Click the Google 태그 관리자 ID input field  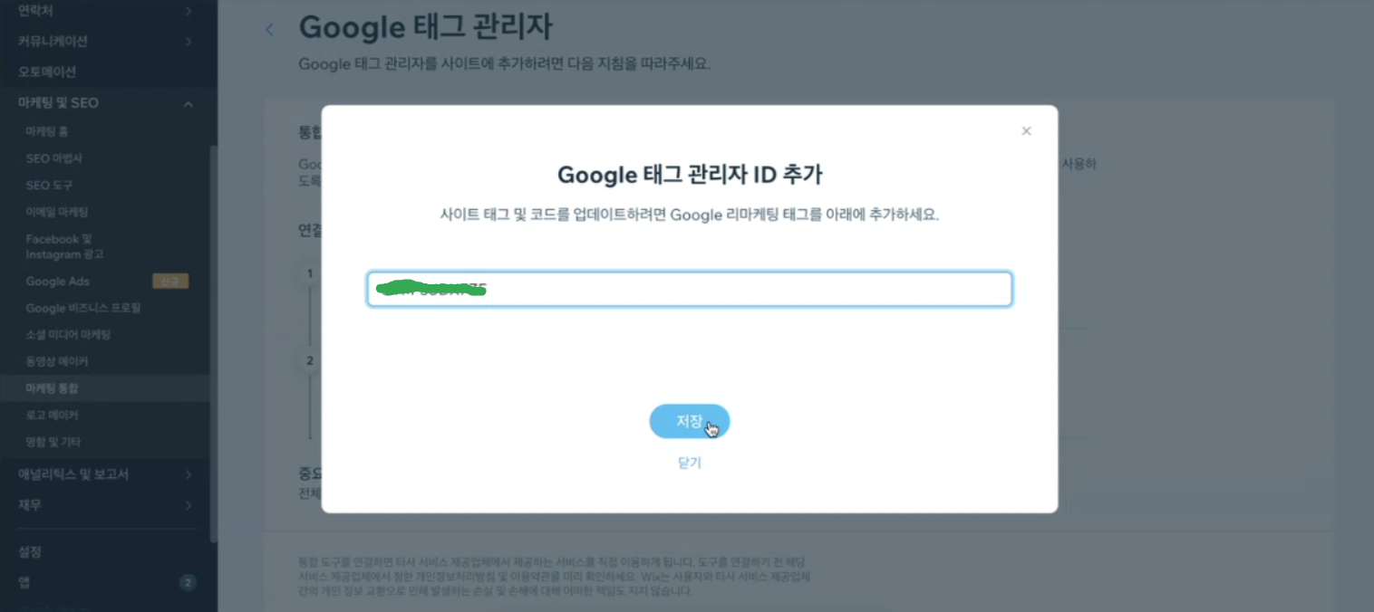690,289
